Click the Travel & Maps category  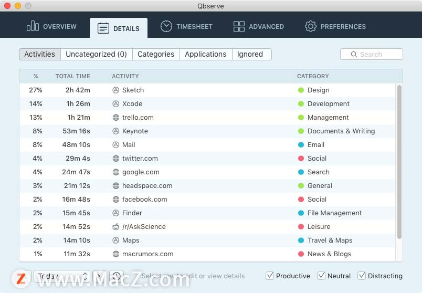[330, 240]
